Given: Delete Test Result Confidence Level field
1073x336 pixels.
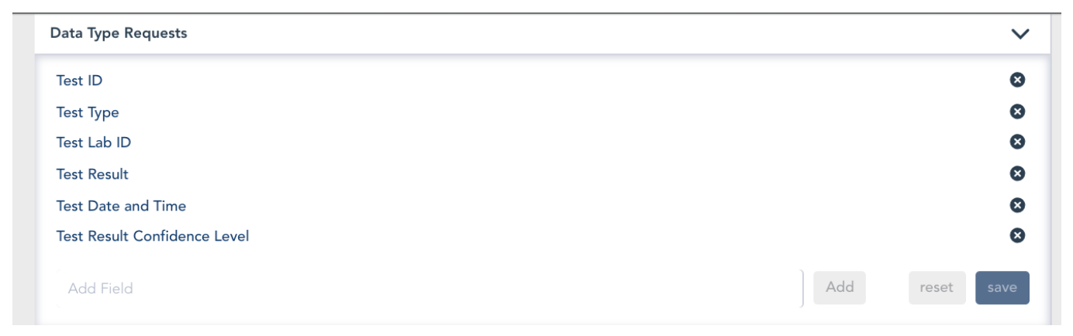Looking at the screenshot, I should click(x=1017, y=236).
